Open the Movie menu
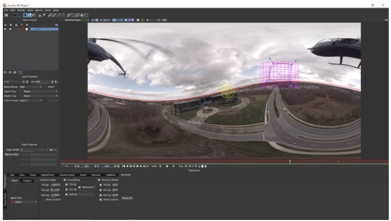The image size is (391, 221). [39, 10]
